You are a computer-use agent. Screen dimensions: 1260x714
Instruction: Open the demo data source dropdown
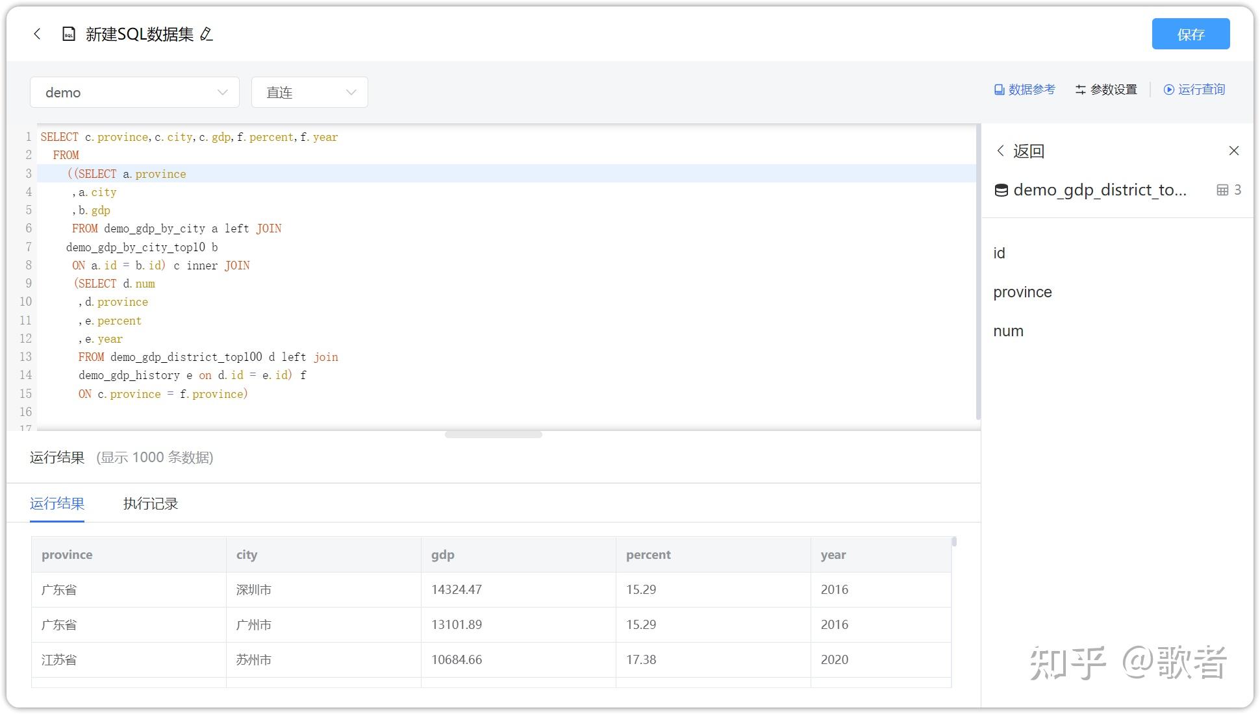pyautogui.click(x=134, y=92)
